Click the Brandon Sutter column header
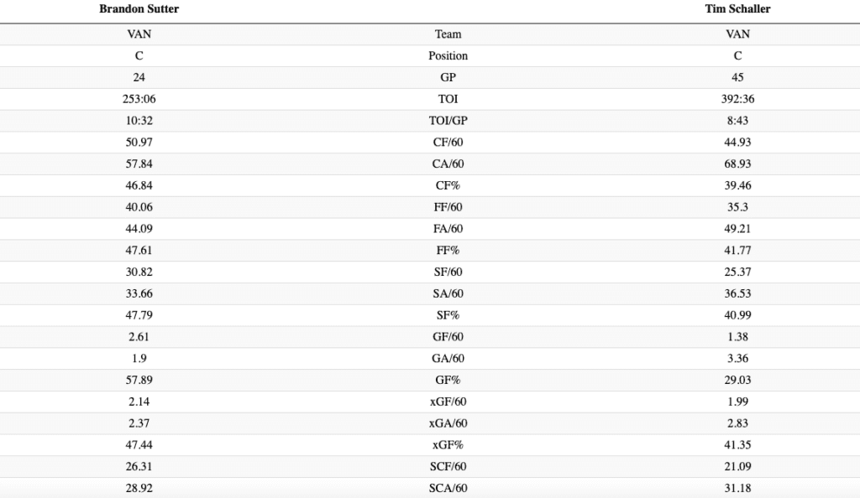 coord(139,9)
